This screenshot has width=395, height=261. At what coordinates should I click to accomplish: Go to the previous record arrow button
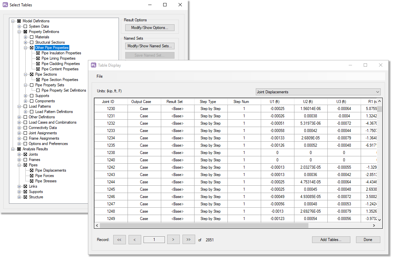coord(135,240)
